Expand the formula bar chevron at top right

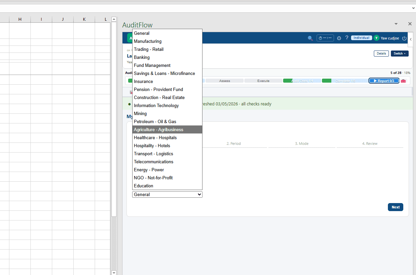(413, 8)
